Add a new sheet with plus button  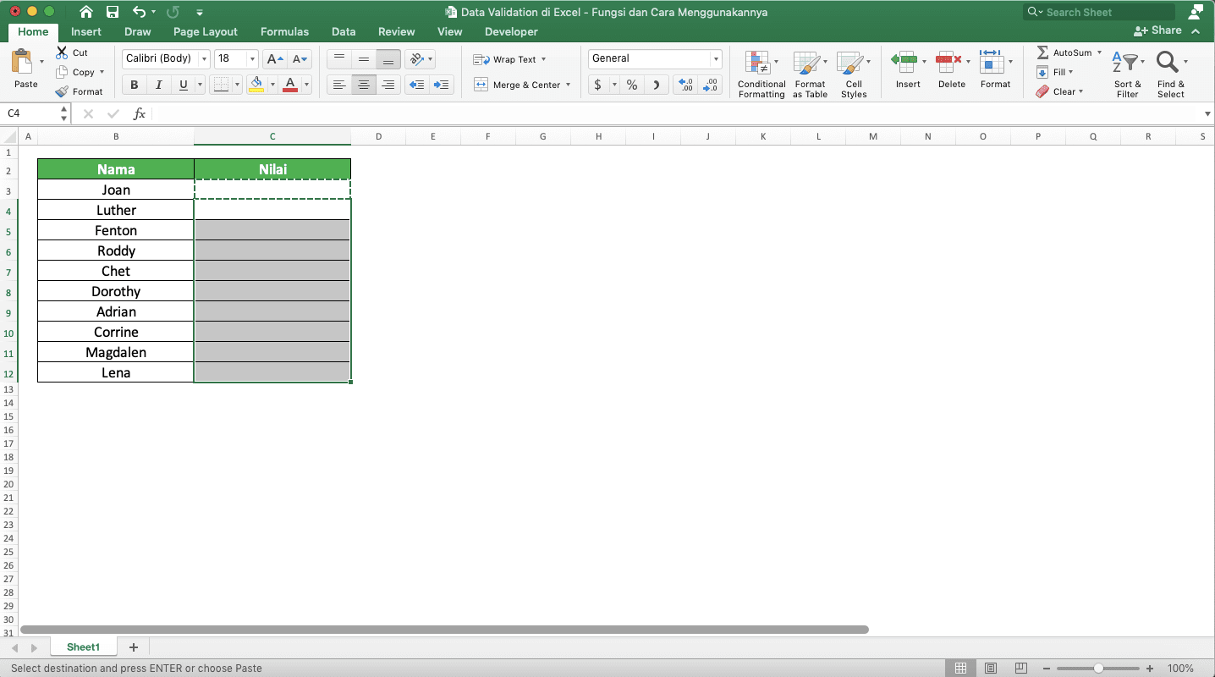point(133,647)
